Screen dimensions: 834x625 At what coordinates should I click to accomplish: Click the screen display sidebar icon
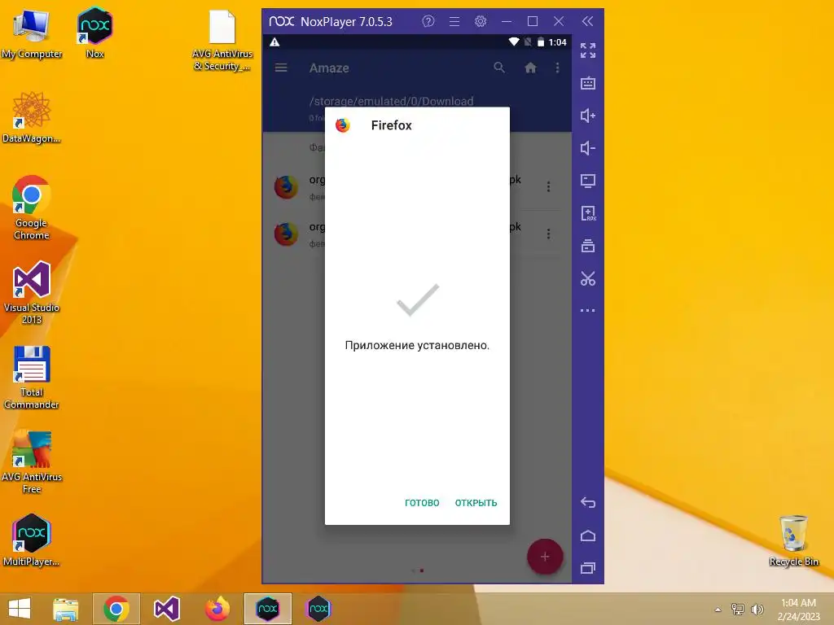pyautogui.click(x=588, y=181)
